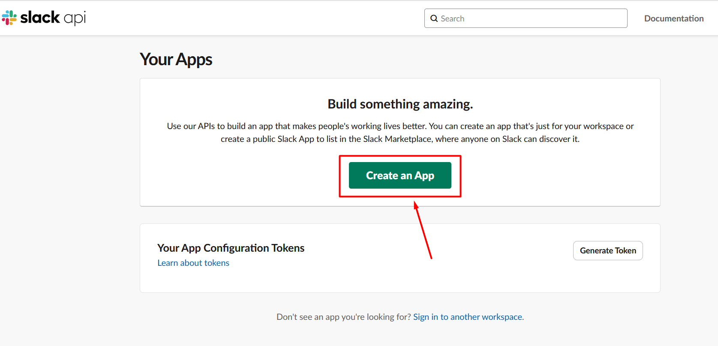Click the Your Apps page heading
This screenshot has width=718, height=346.
[x=176, y=59]
